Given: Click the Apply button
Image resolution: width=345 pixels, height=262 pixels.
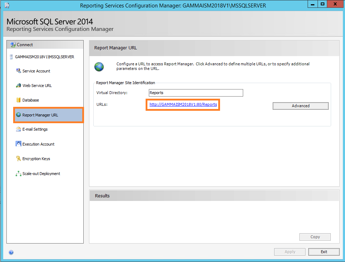Looking at the screenshot, I should tap(289, 252).
